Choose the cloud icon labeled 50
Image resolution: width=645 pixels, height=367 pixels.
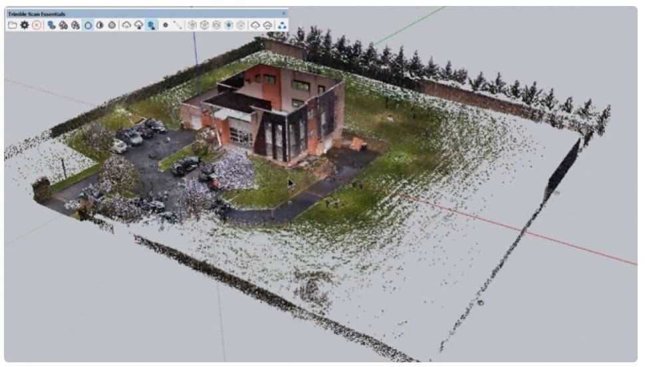pyautogui.click(x=63, y=25)
